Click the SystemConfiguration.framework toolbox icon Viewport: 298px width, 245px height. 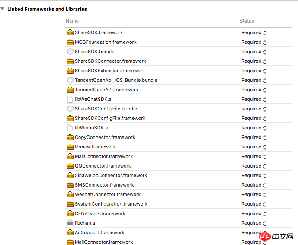pos(70,204)
